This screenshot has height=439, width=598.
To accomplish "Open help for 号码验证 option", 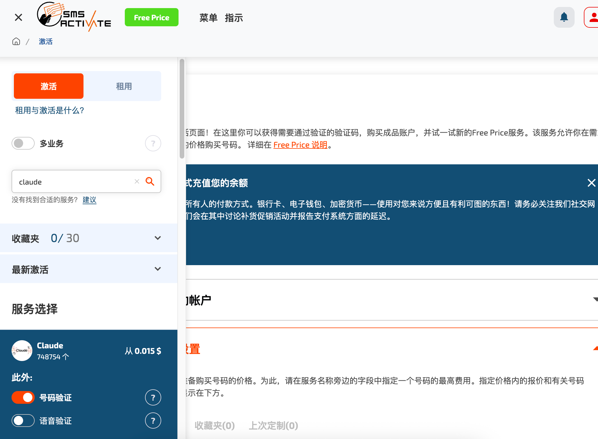I will click(x=153, y=398).
